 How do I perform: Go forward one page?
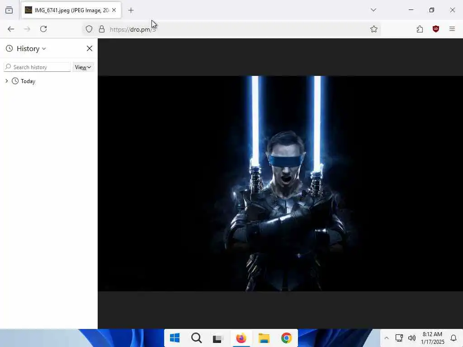[27, 29]
